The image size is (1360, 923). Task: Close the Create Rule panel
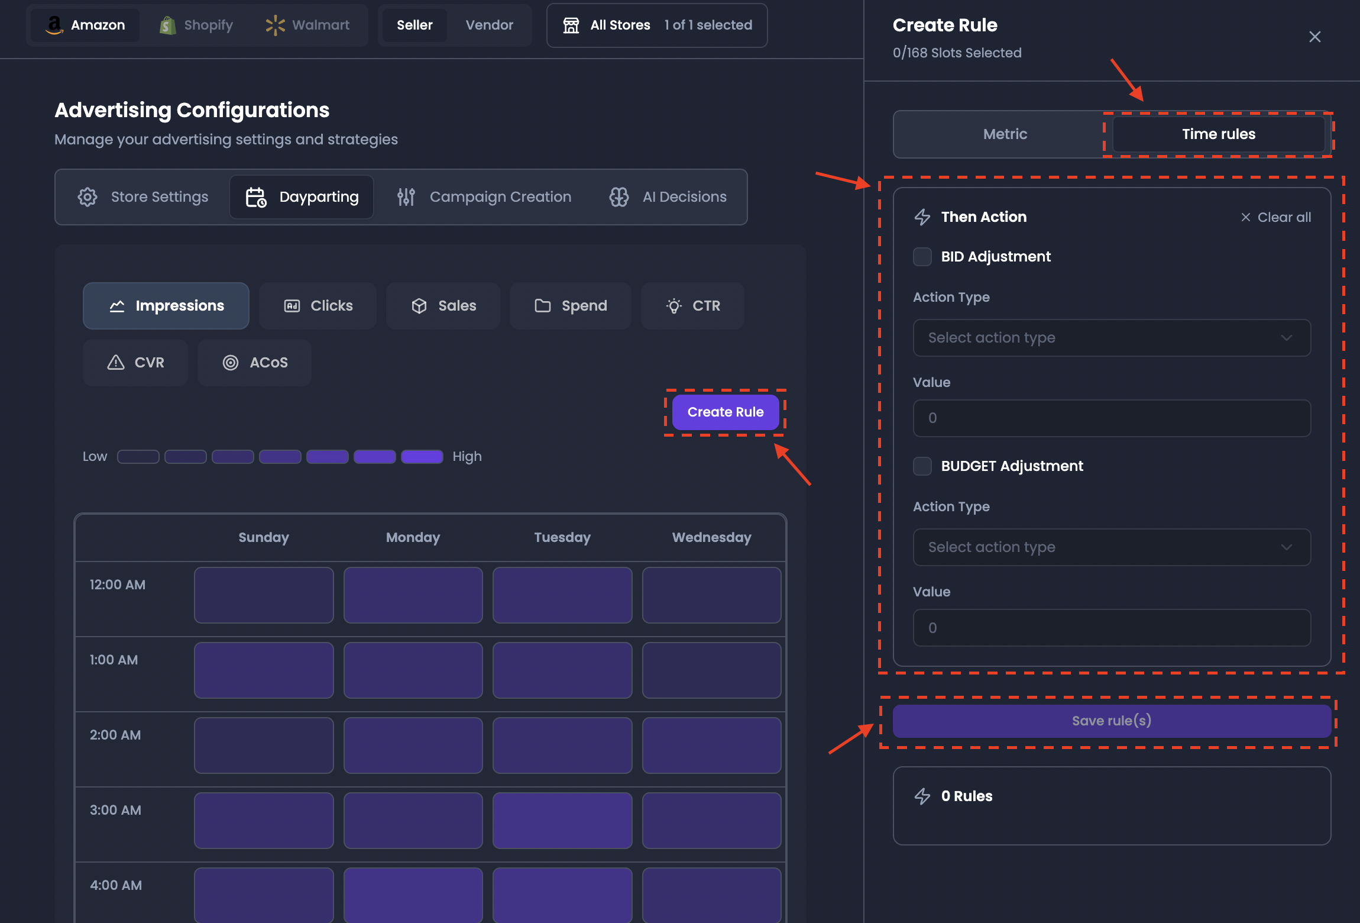tap(1315, 37)
